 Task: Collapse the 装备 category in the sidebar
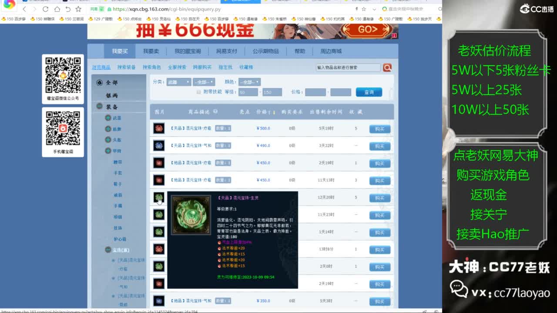click(x=99, y=106)
